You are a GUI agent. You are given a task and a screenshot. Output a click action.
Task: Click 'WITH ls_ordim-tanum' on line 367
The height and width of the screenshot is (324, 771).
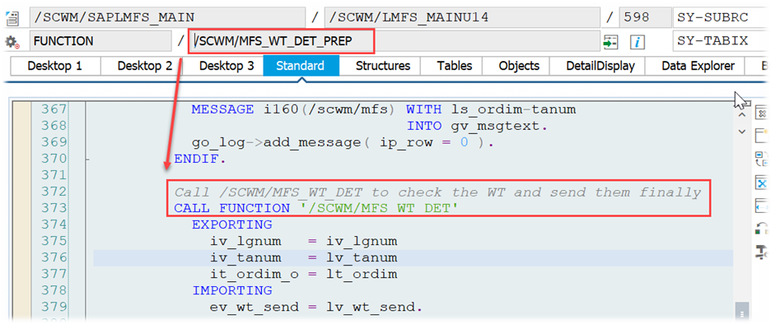tap(491, 109)
